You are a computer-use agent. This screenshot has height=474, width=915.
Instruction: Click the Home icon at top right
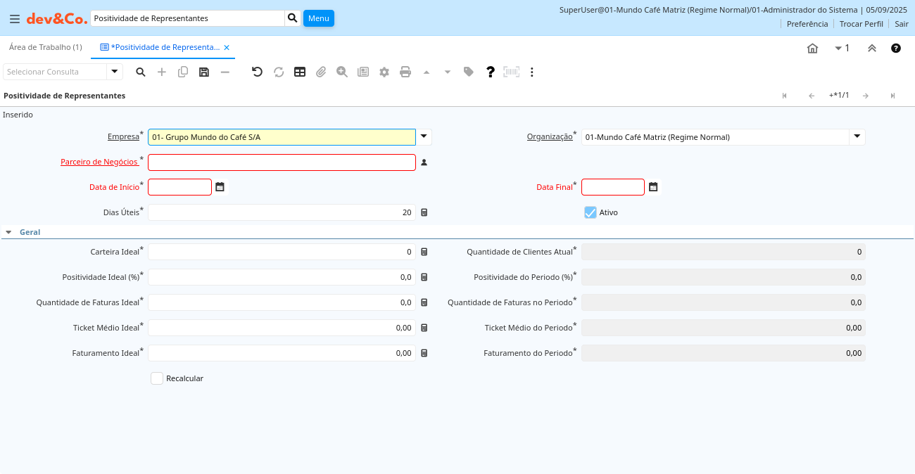(x=812, y=49)
